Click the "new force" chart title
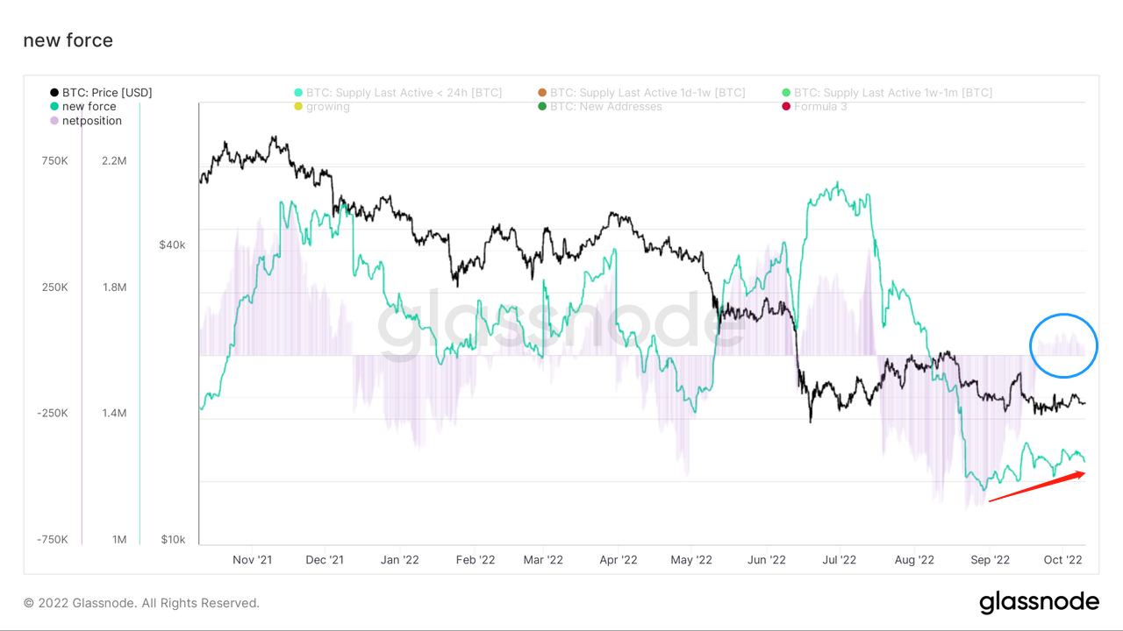The width and height of the screenshot is (1123, 631). pyautogui.click(x=68, y=40)
